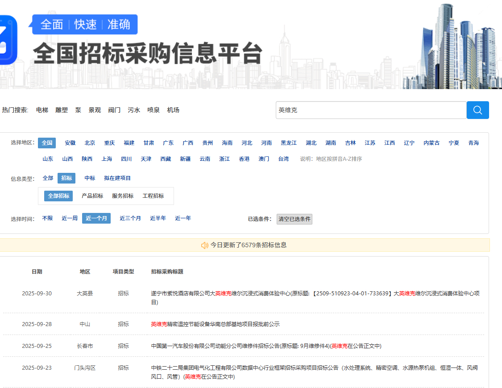Click the blue search magnifier button
Screen dimensions: 502x388
[x=477, y=110]
